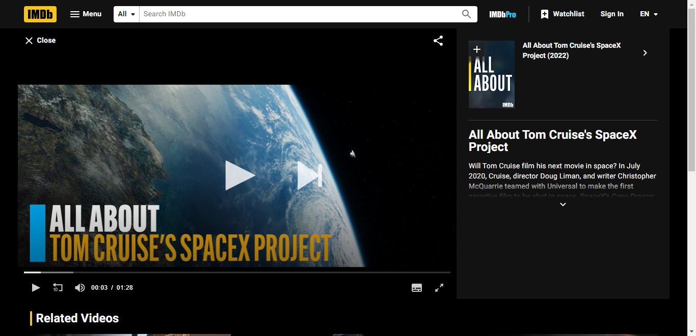Open the IMDbPro link

pyautogui.click(x=502, y=14)
